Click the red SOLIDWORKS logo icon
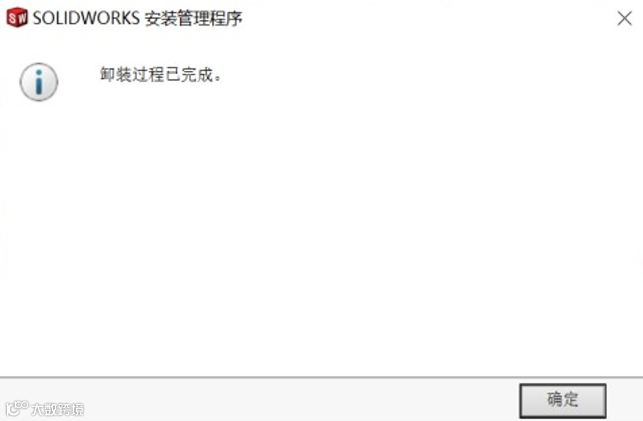This screenshot has height=421, width=643. point(17,18)
